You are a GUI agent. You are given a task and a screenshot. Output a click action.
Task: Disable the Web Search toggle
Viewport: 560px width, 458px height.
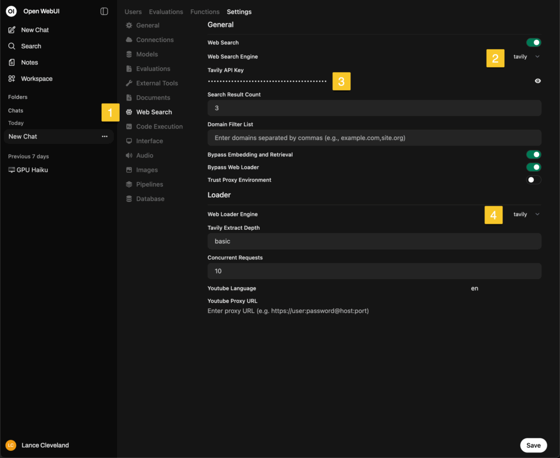pos(533,43)
